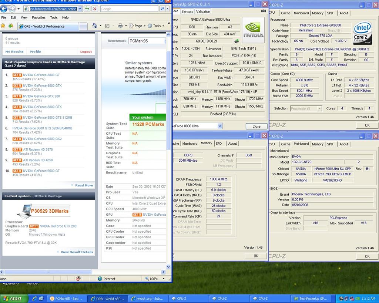The width and height of the screenshot is (379, 303).
Task: Open Favorites Center via the yellow star
Action: pyautogui.click(x=3, y=26)
